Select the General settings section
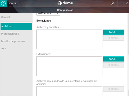This screenshot has width=129, height=96. pyautogui.click(x=16, y=17)
